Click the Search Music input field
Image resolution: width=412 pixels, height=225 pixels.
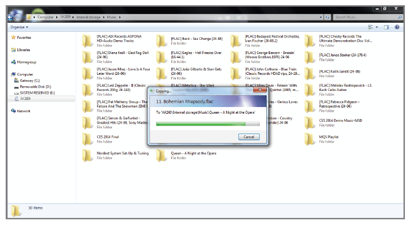click(364, 17)
